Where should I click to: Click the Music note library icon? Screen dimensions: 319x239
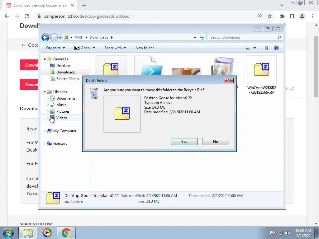(x=52, y=105)
